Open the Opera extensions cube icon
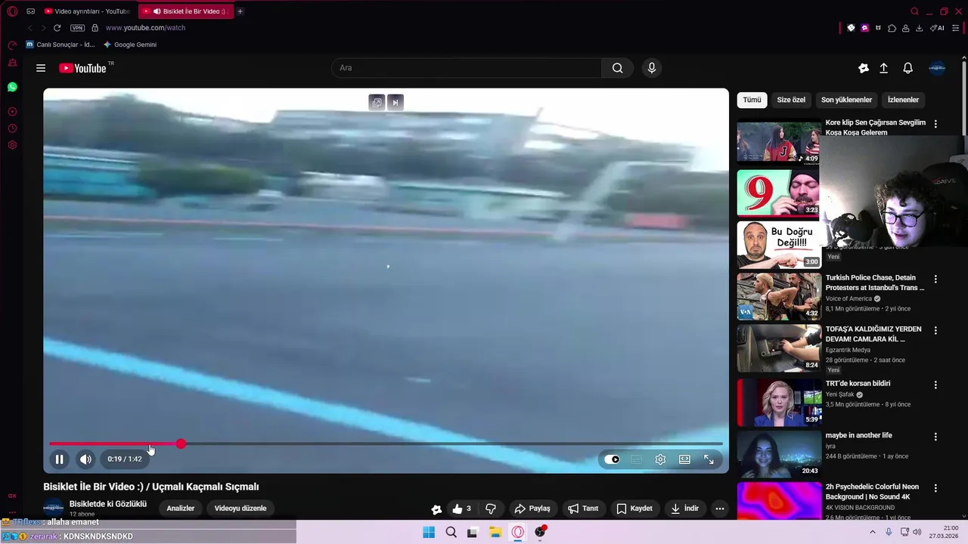Image resolution: width=968 pixels, height=544 pixels. [x=892, y=28]
